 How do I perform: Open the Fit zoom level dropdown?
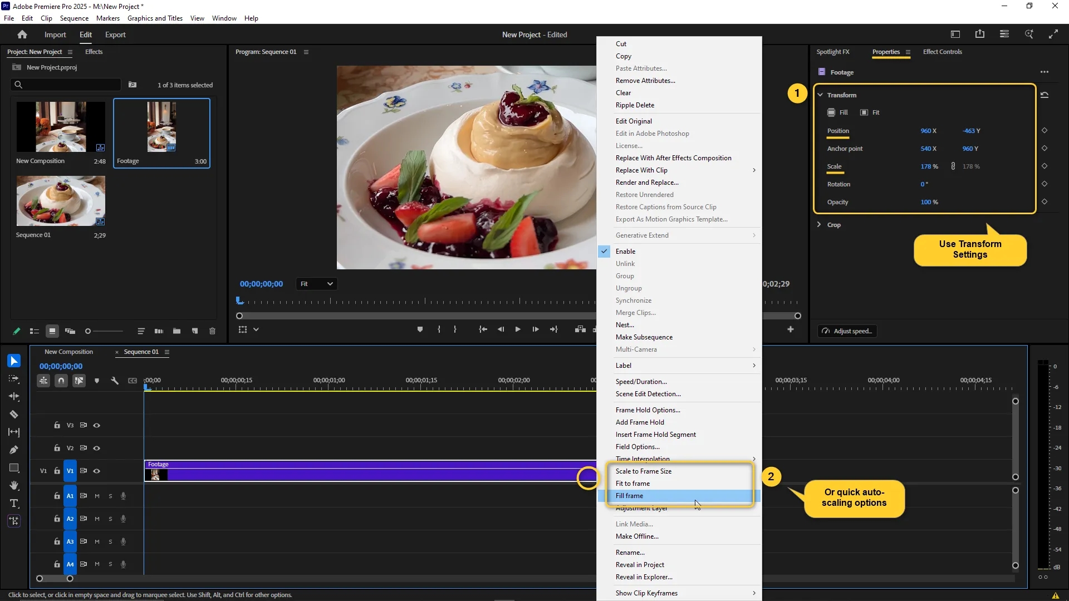click(316, 284)
